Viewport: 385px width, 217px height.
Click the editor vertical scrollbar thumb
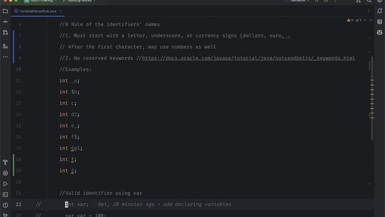(x=372, y=98)
